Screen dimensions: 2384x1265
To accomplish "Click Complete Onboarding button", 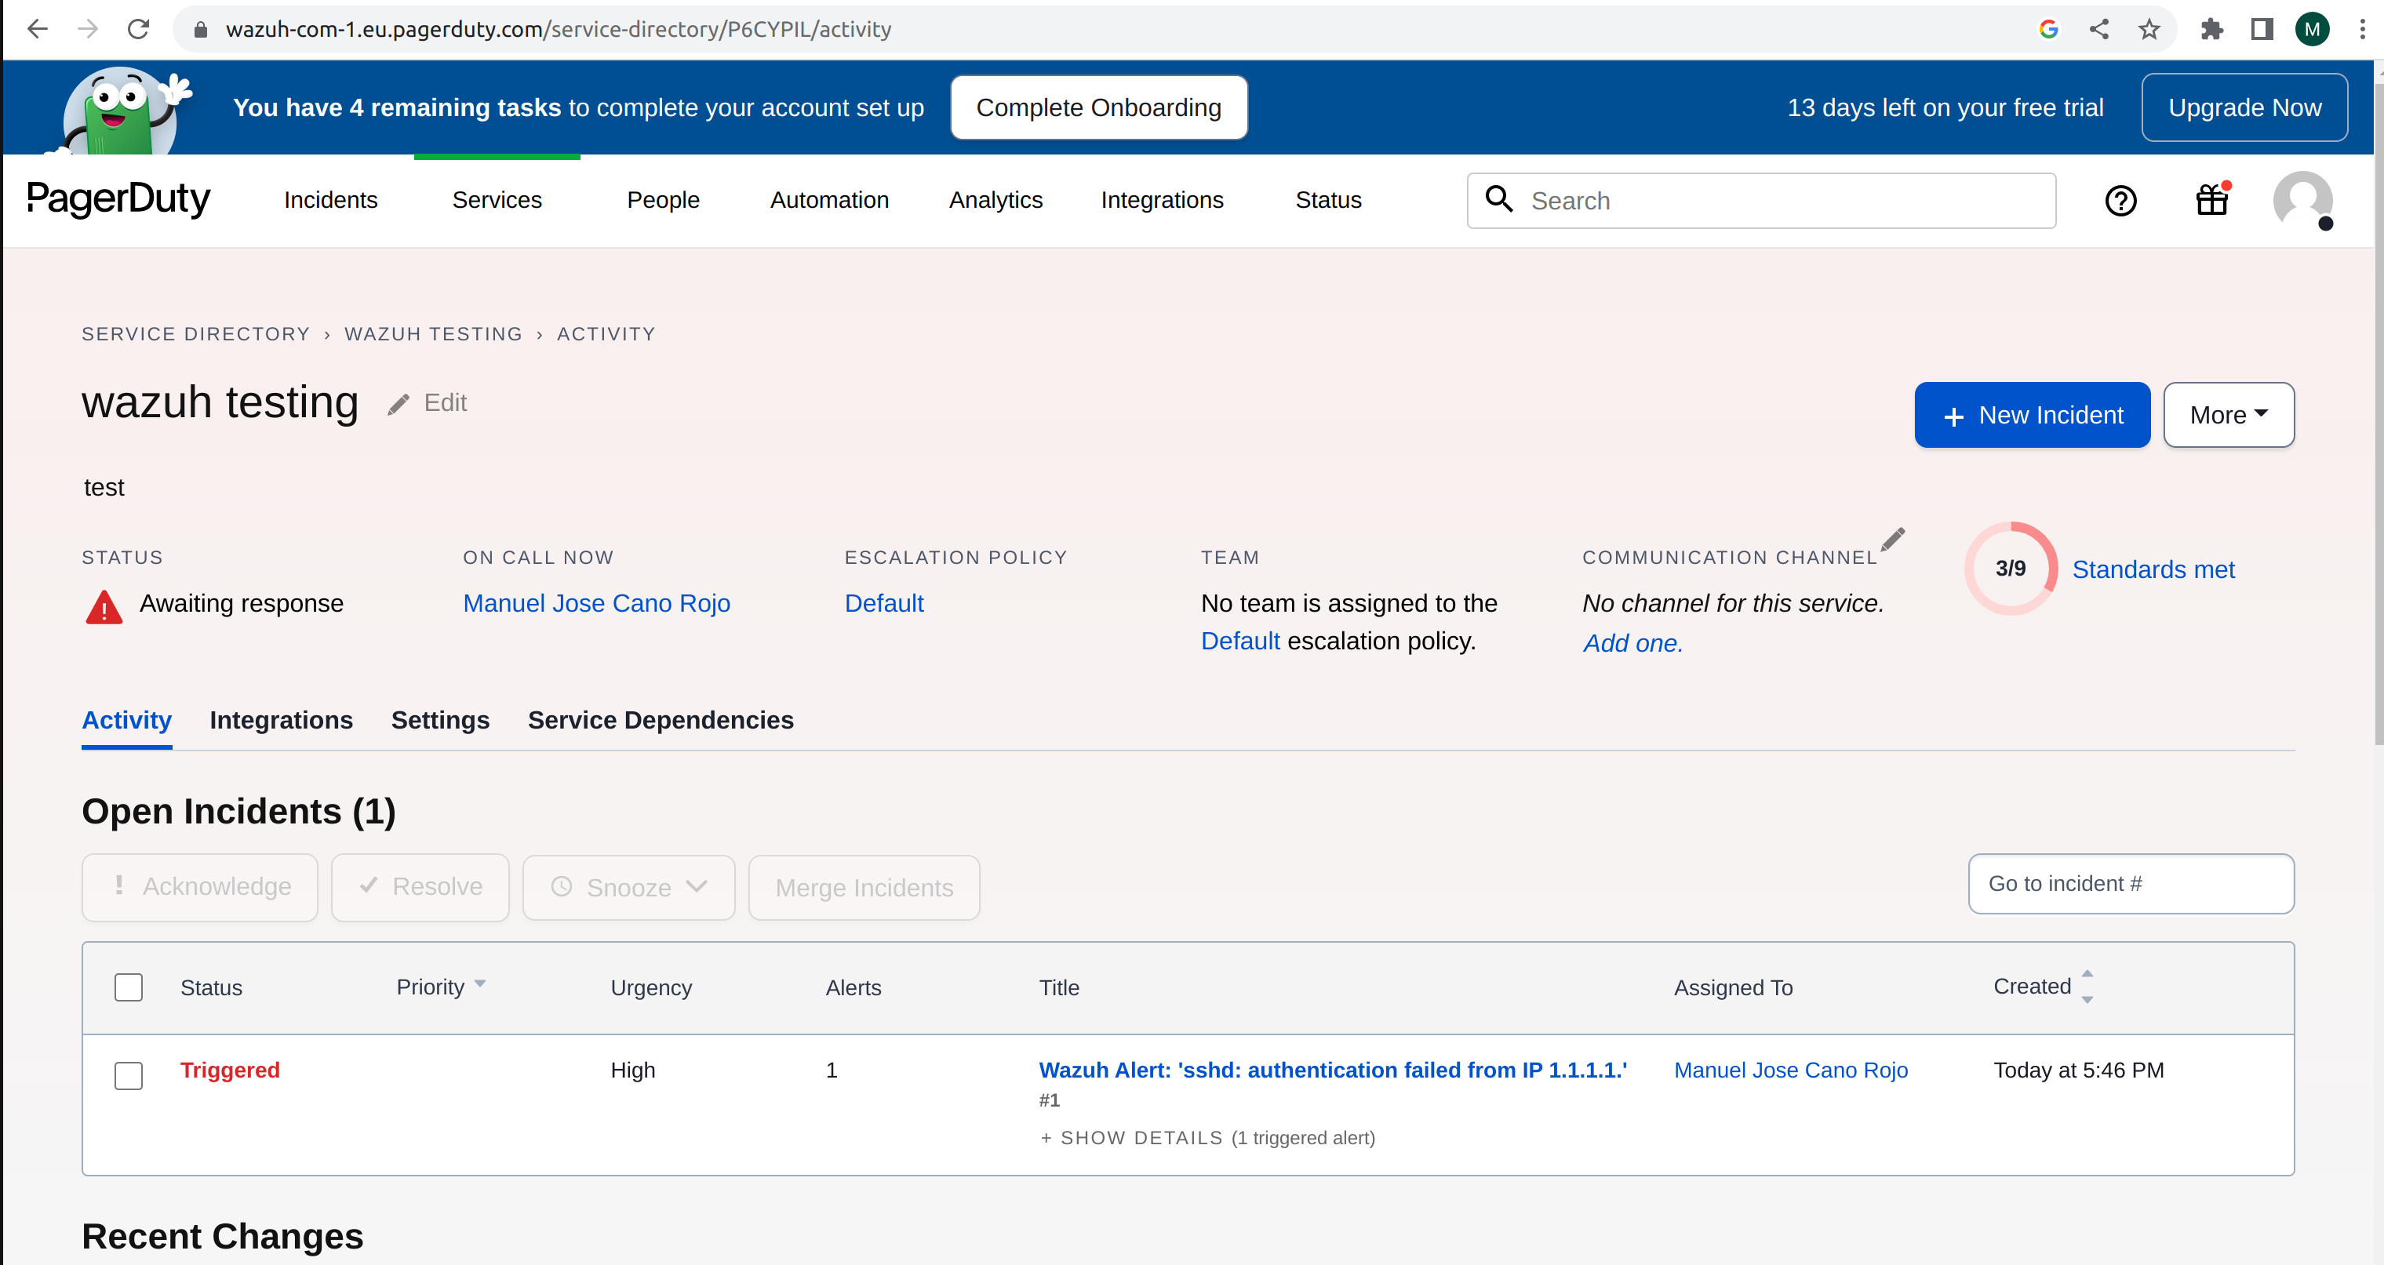I will coord(1099,107).
